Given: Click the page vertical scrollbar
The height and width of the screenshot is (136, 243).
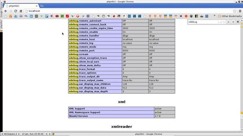Looking at the screenshot, I should pos(242,75).
